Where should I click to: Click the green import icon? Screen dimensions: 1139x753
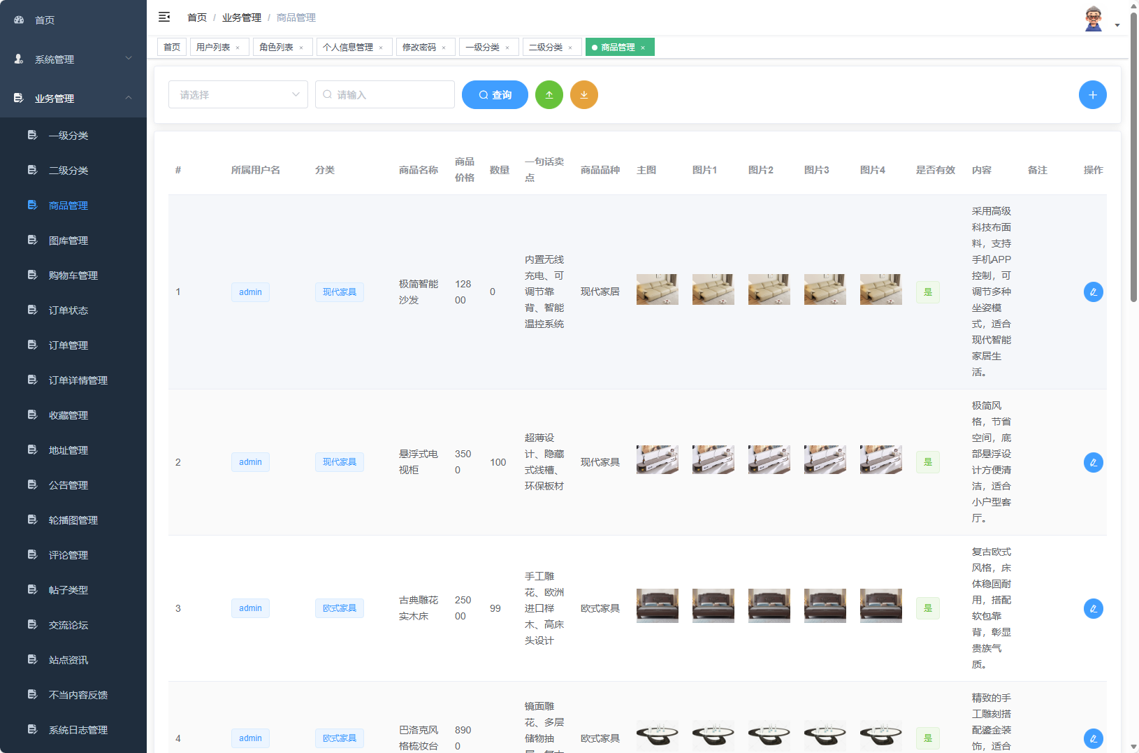point(549,94)
